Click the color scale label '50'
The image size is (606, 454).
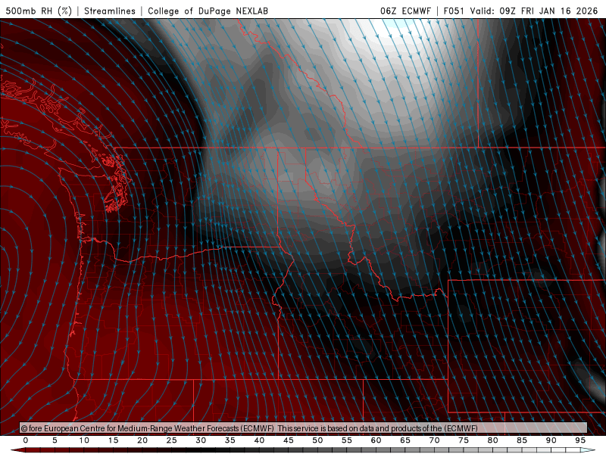[x=317, y=440]
